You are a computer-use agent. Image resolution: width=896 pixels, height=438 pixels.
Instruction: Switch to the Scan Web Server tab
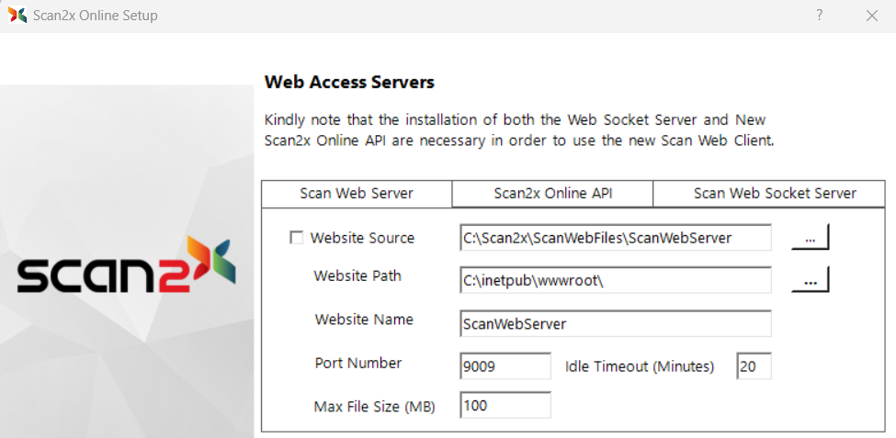[x=357, y=194]
